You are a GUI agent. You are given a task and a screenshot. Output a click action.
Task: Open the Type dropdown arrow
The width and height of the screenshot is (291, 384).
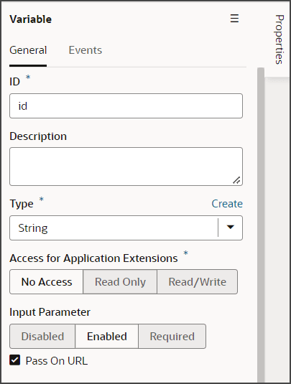(230, 228)
